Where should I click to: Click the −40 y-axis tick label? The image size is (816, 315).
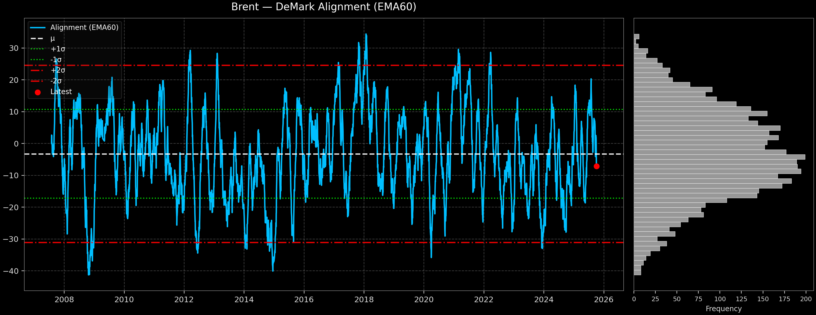click(x=11, y=271)
